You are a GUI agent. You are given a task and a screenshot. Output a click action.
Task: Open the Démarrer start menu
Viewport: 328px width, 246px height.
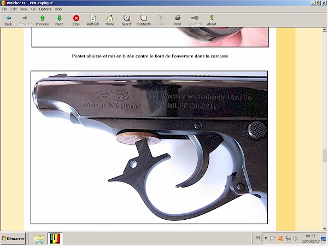pos(13,238)
